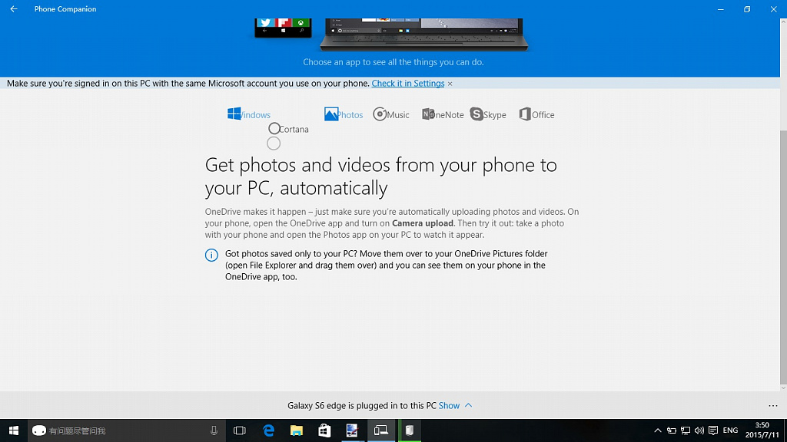Activate the Cortana microphone icon

click(x=214, y=430)
